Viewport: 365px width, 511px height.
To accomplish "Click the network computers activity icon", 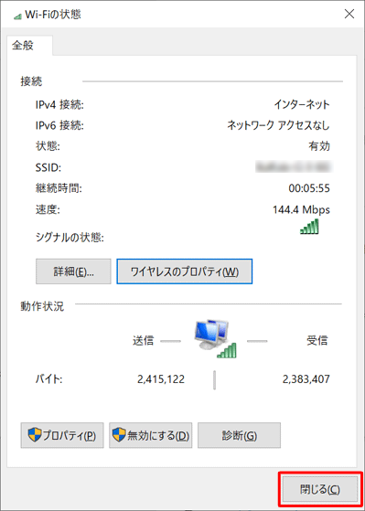I will pos(215,338).
